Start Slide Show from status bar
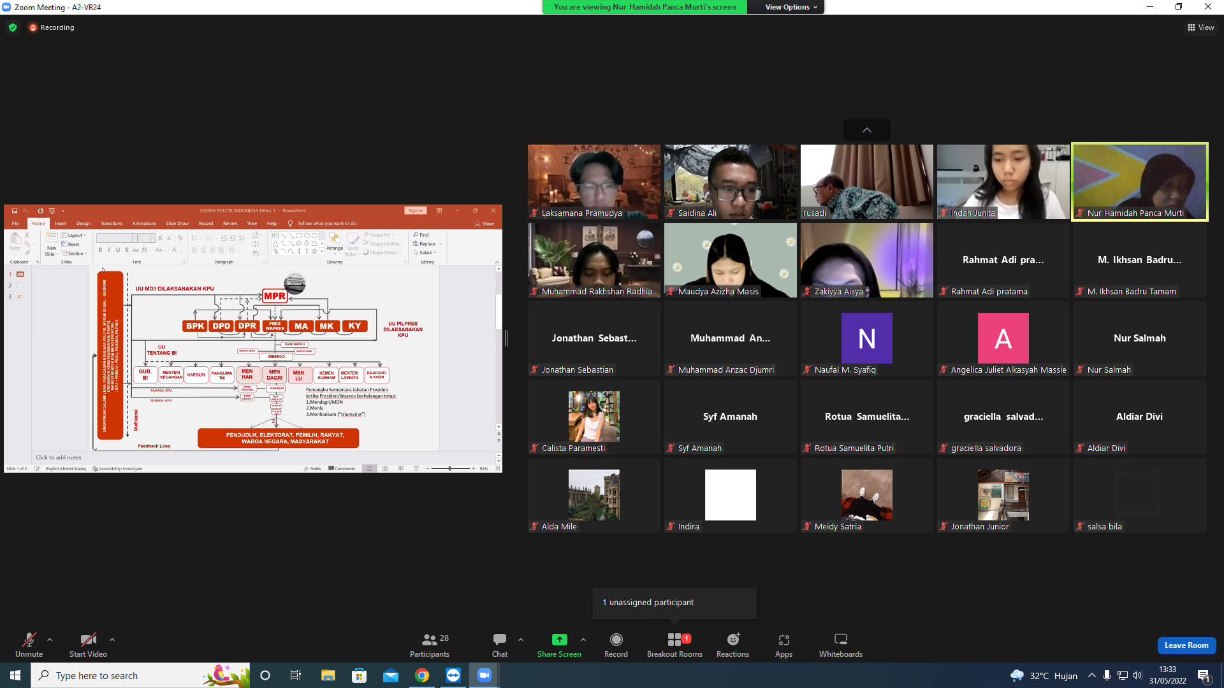The height and width of the screenshot is (688, 1224). (x=416, y=469)
